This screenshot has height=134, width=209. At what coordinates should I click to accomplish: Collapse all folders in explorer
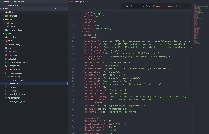(65, 9)
